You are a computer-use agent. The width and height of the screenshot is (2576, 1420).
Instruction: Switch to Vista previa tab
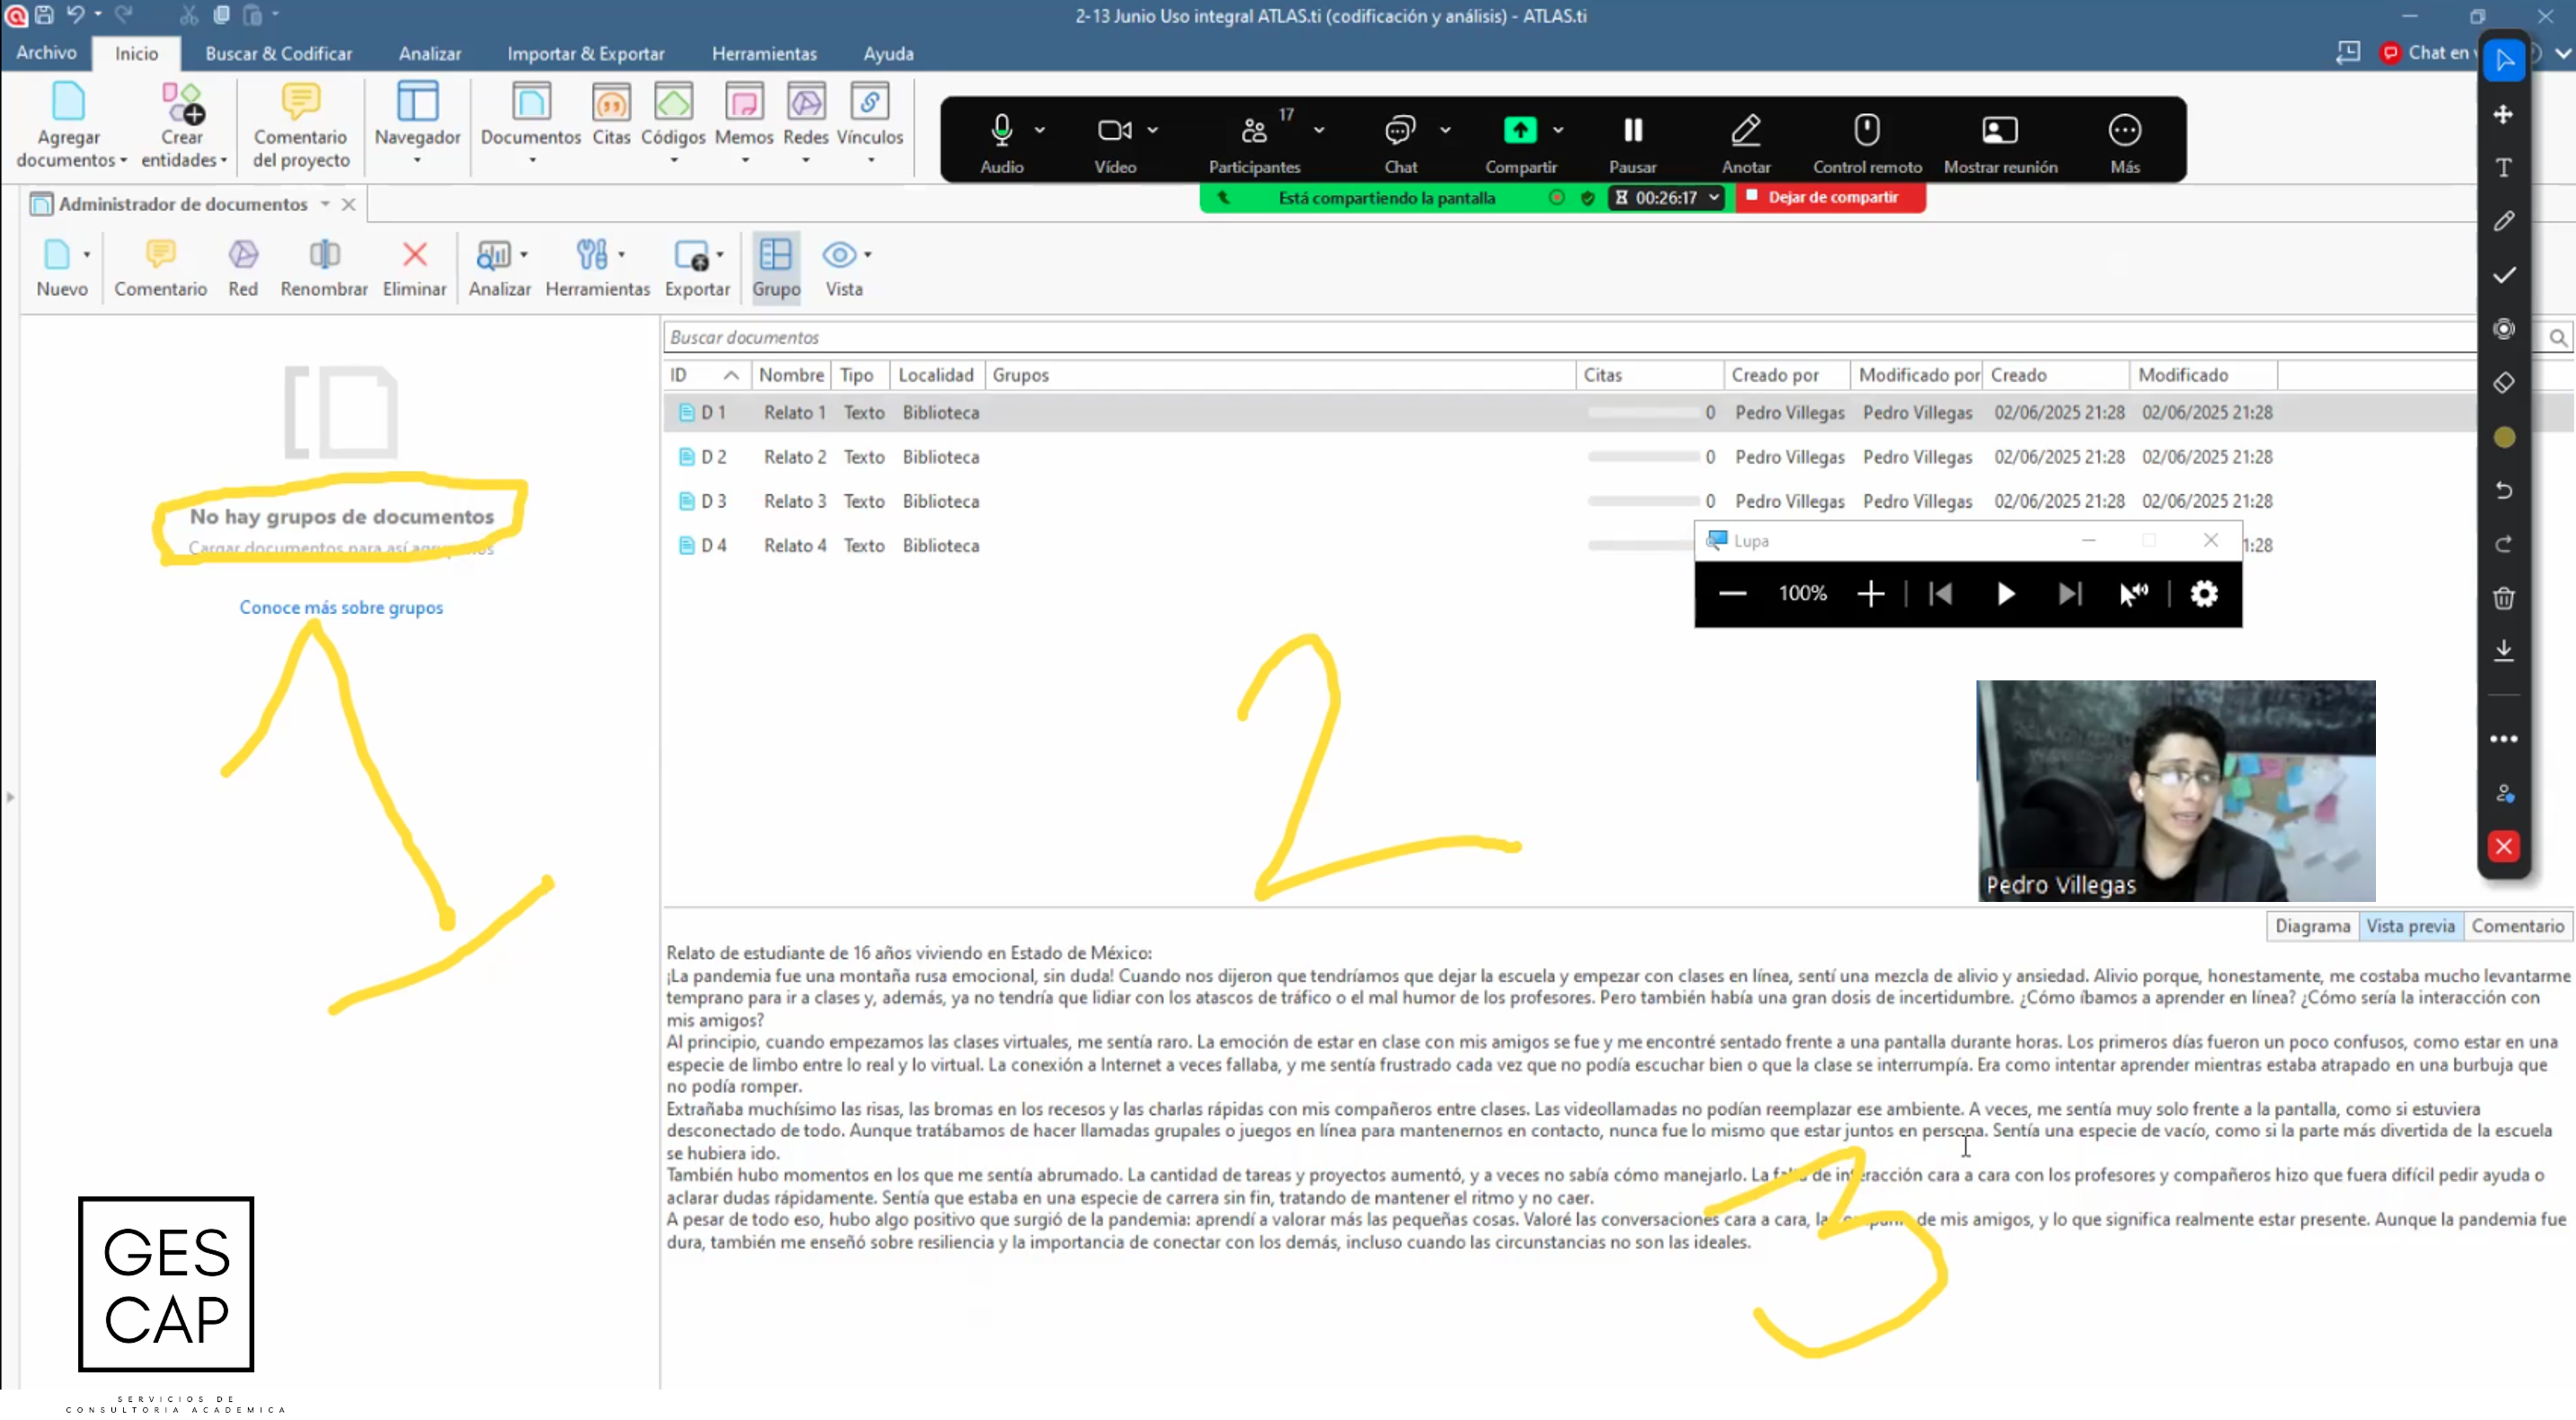coord(2410,926)
